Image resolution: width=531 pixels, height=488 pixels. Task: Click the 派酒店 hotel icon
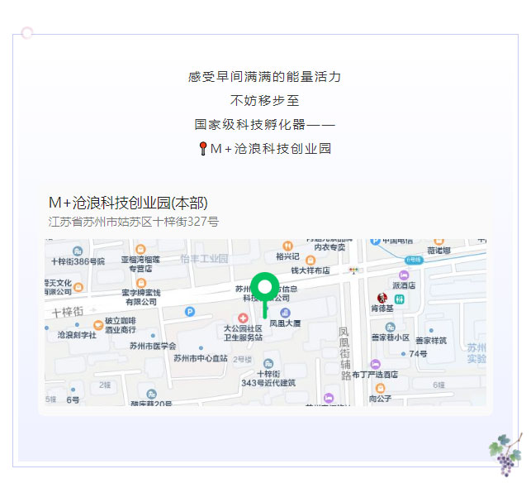point(404,275)
